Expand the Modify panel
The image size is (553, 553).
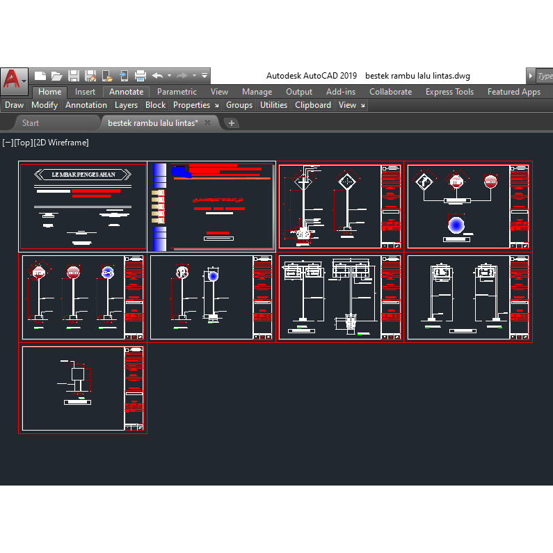(45, 105)
